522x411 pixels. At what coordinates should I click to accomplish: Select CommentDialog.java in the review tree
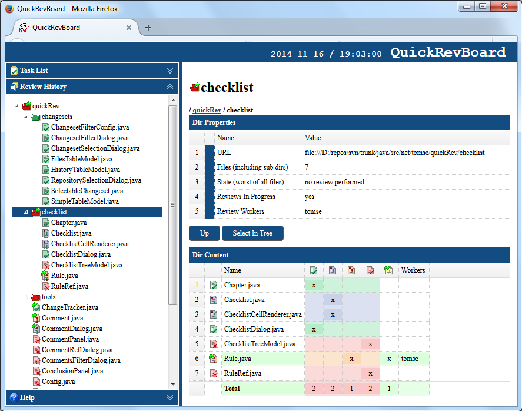click(72, 329)
